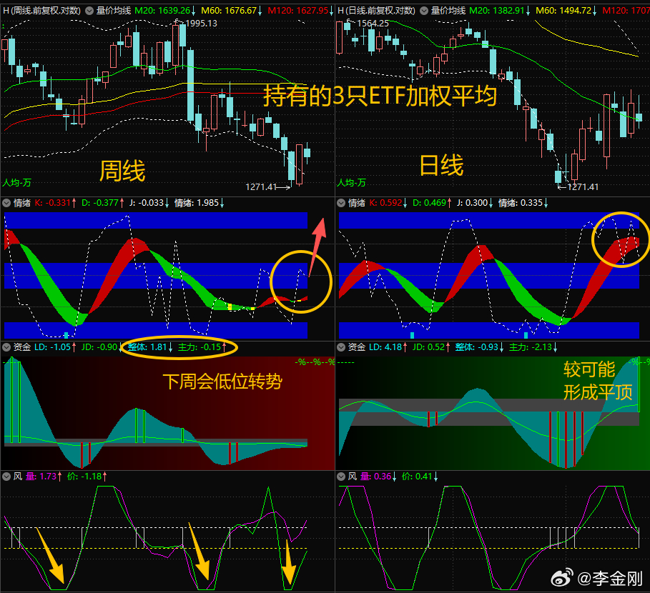Click daily 资金 panel round arrow icon
Viewport: 650px width, 593px height.
341,347
